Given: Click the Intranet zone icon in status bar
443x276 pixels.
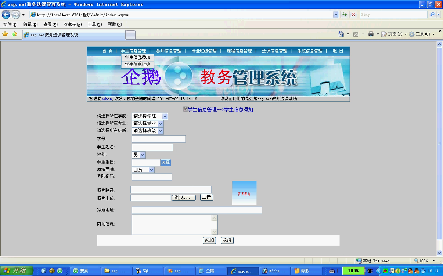Looking at the screenshot, I should [359, 261].
